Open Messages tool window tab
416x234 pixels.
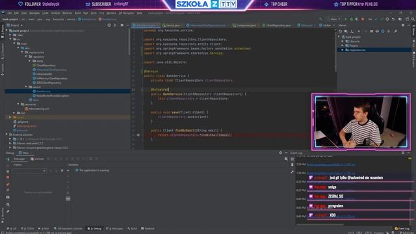(114, 228)
